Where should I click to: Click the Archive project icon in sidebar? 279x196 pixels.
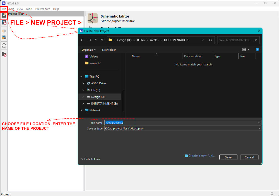4,31
